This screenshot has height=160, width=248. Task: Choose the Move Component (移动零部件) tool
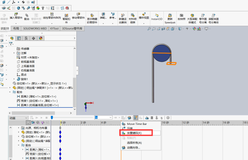[78, 14]
